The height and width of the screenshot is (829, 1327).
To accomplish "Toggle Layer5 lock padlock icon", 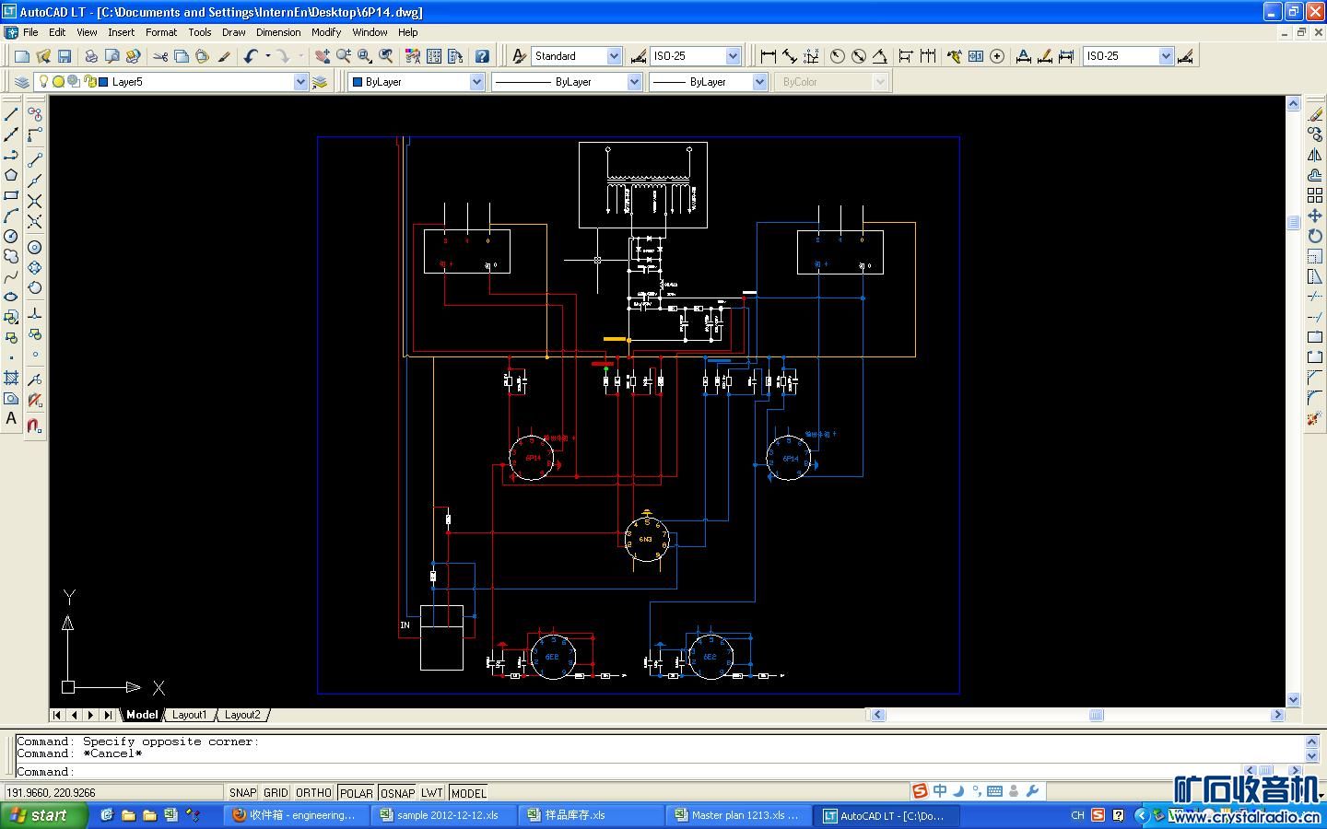I will pyautogui.click(x=90, y=82).
